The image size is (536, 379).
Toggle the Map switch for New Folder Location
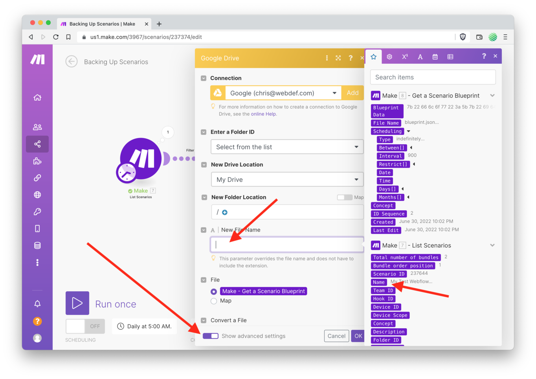pos(345,197)
